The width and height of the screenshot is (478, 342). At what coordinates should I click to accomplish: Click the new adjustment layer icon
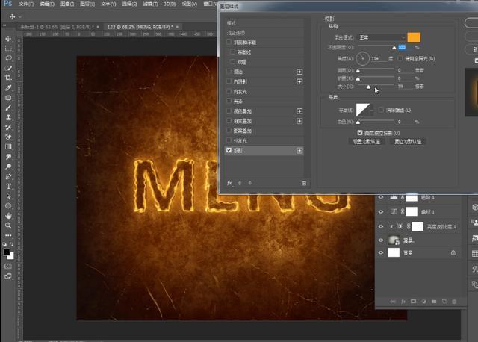coord(423,302)
